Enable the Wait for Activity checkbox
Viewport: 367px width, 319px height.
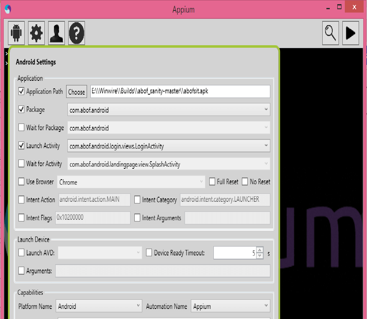coord(21,163)
